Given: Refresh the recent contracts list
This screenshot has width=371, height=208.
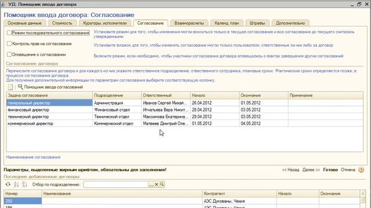Looking at the screenshot, I should pos(8,184).
